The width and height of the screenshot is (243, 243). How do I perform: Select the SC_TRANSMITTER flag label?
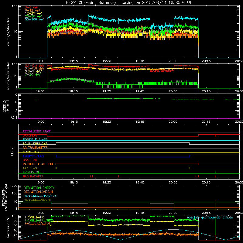[x=35, y=147]
